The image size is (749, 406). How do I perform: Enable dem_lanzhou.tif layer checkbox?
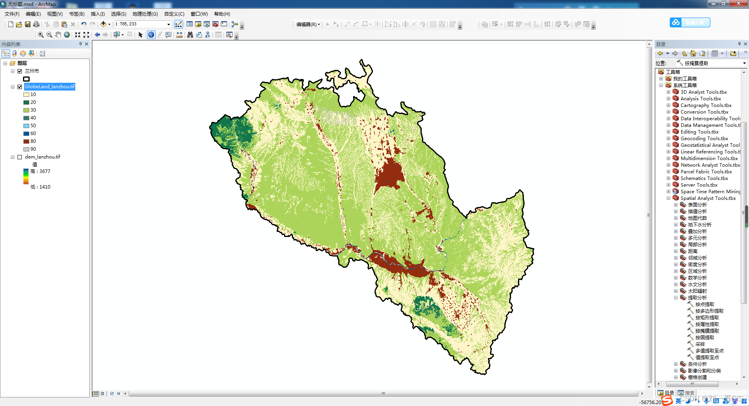pyautogui.click(x=20, y=157)
